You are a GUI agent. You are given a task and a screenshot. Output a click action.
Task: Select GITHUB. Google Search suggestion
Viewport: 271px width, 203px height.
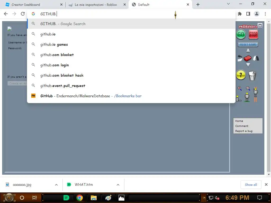point(131,24)
